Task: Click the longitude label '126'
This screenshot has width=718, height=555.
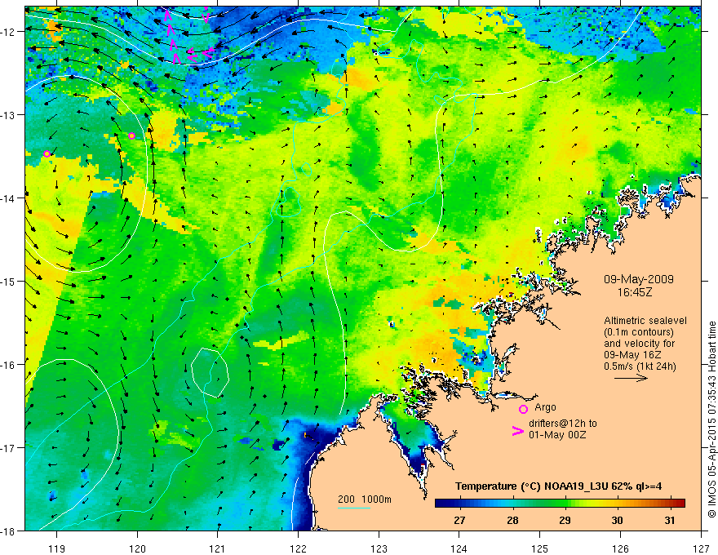Action: pos(620,549)
